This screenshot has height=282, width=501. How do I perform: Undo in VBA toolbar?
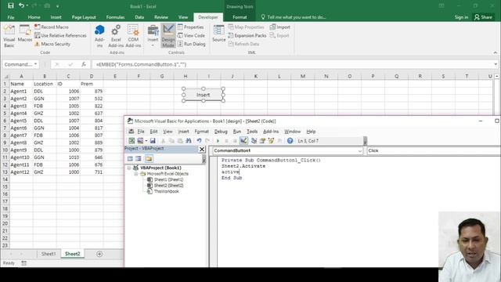199,141
